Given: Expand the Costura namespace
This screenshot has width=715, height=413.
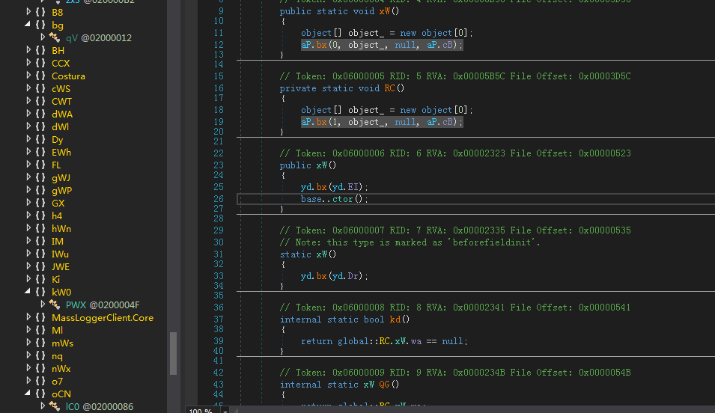Looking at the screenshot, I should tap(28, 76).
